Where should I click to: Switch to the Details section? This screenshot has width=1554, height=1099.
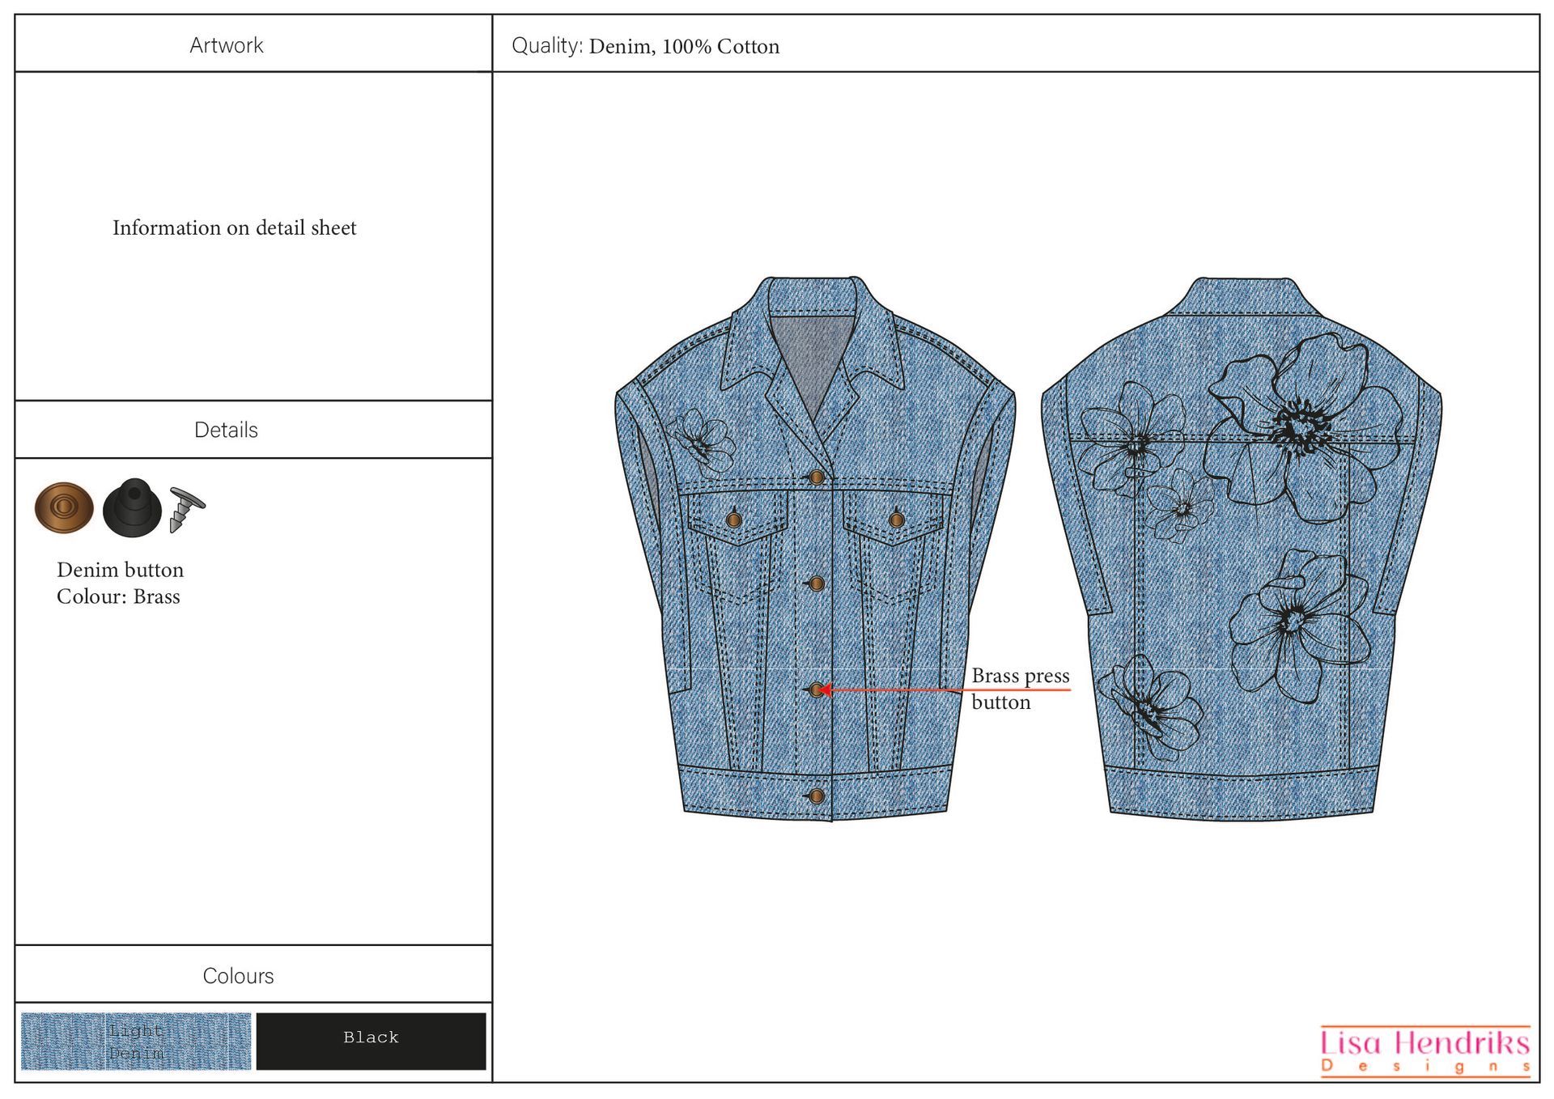(227, 430)
